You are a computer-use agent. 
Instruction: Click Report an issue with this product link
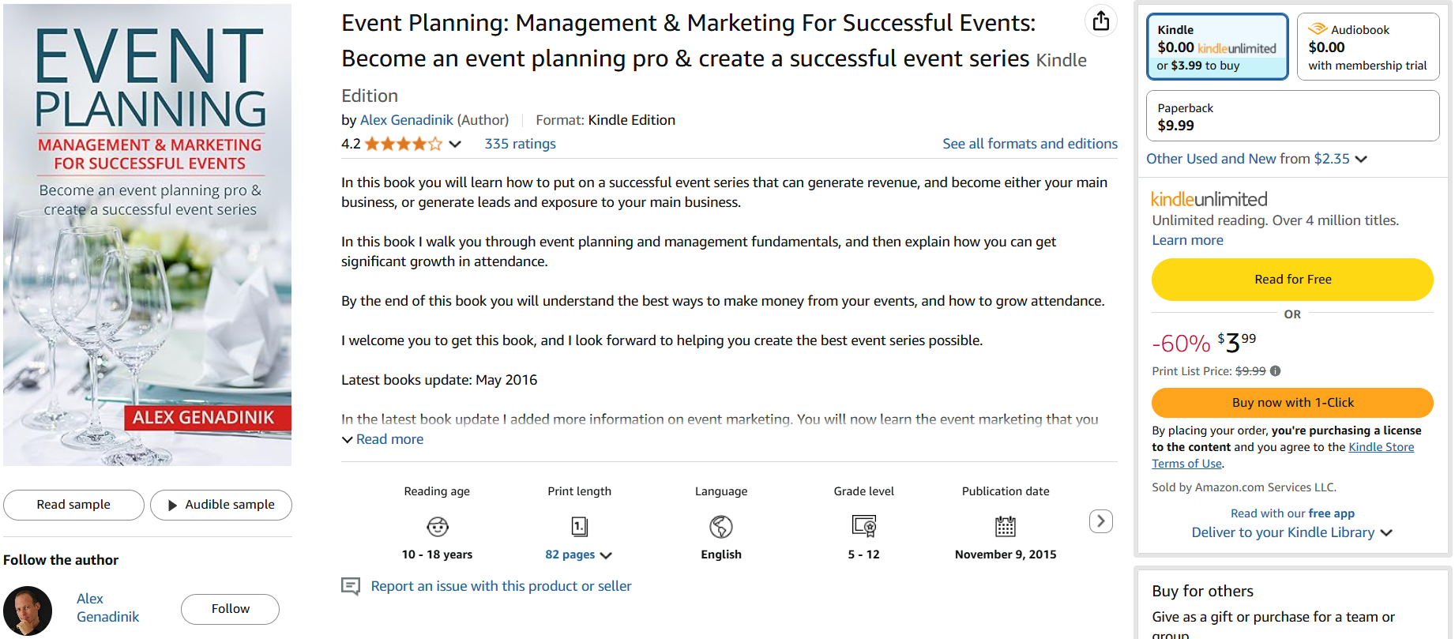pyautogui.click(x=501, y=586)
